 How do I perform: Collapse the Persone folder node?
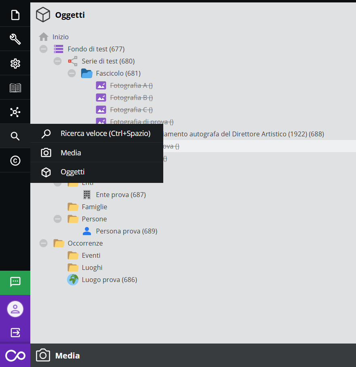(57, 219)
